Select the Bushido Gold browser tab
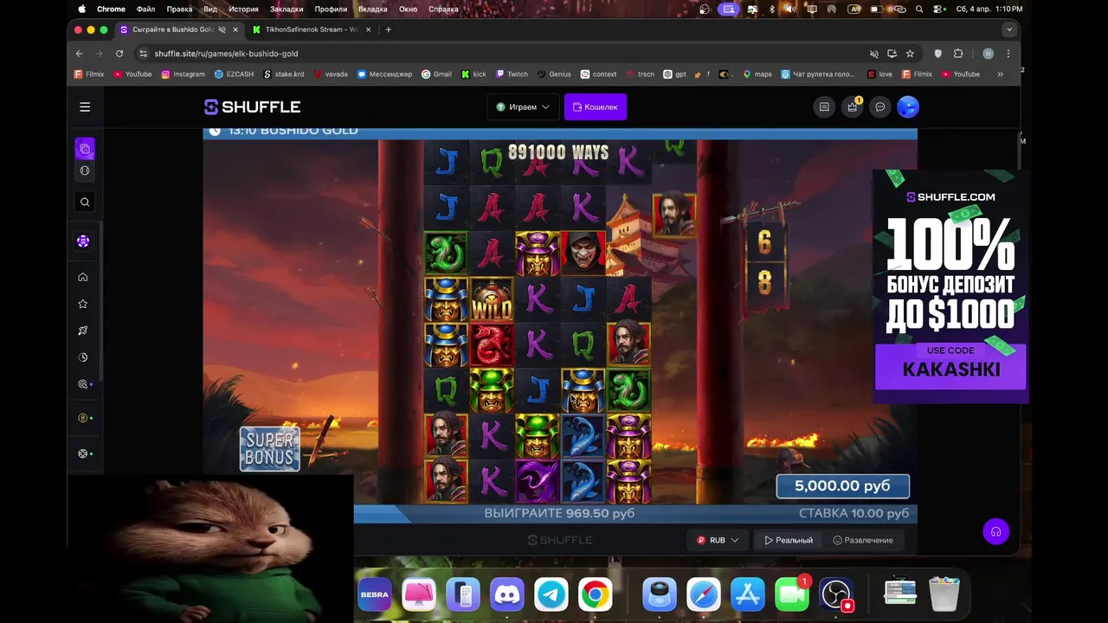This screenshot has width=1108, height=623. (x=173, y=29)
